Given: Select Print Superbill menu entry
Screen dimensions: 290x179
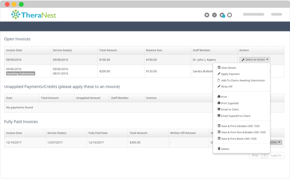Looking at the screenshot, I should pos(228,103).
